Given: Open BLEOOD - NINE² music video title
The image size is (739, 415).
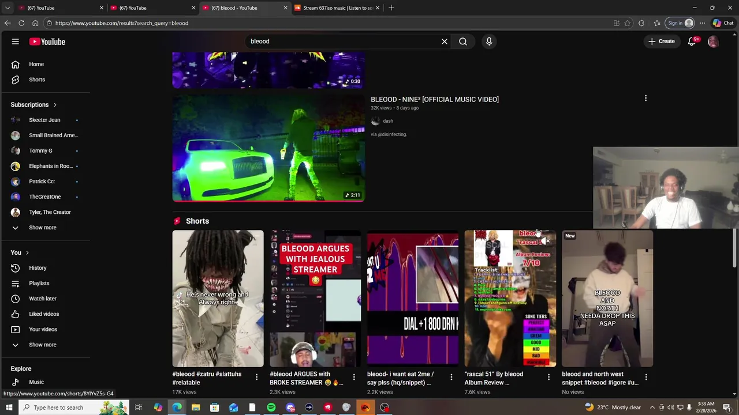Looking at the screenshot, I should click(x=435, y=99).
